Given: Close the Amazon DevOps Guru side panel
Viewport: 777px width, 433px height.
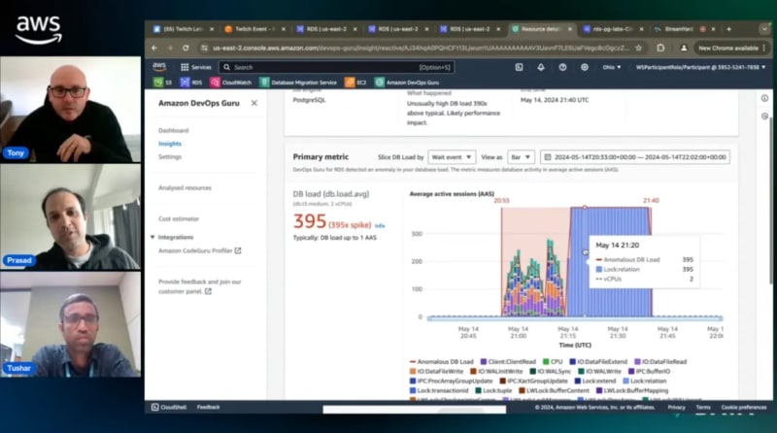Looking at the screenshot, I should click(x=254, y=103).
